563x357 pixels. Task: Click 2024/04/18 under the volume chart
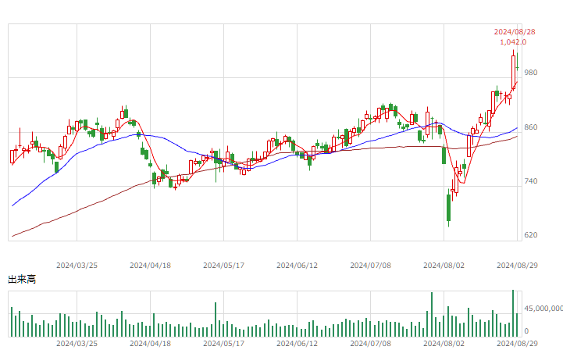click(x=150, y=344)
